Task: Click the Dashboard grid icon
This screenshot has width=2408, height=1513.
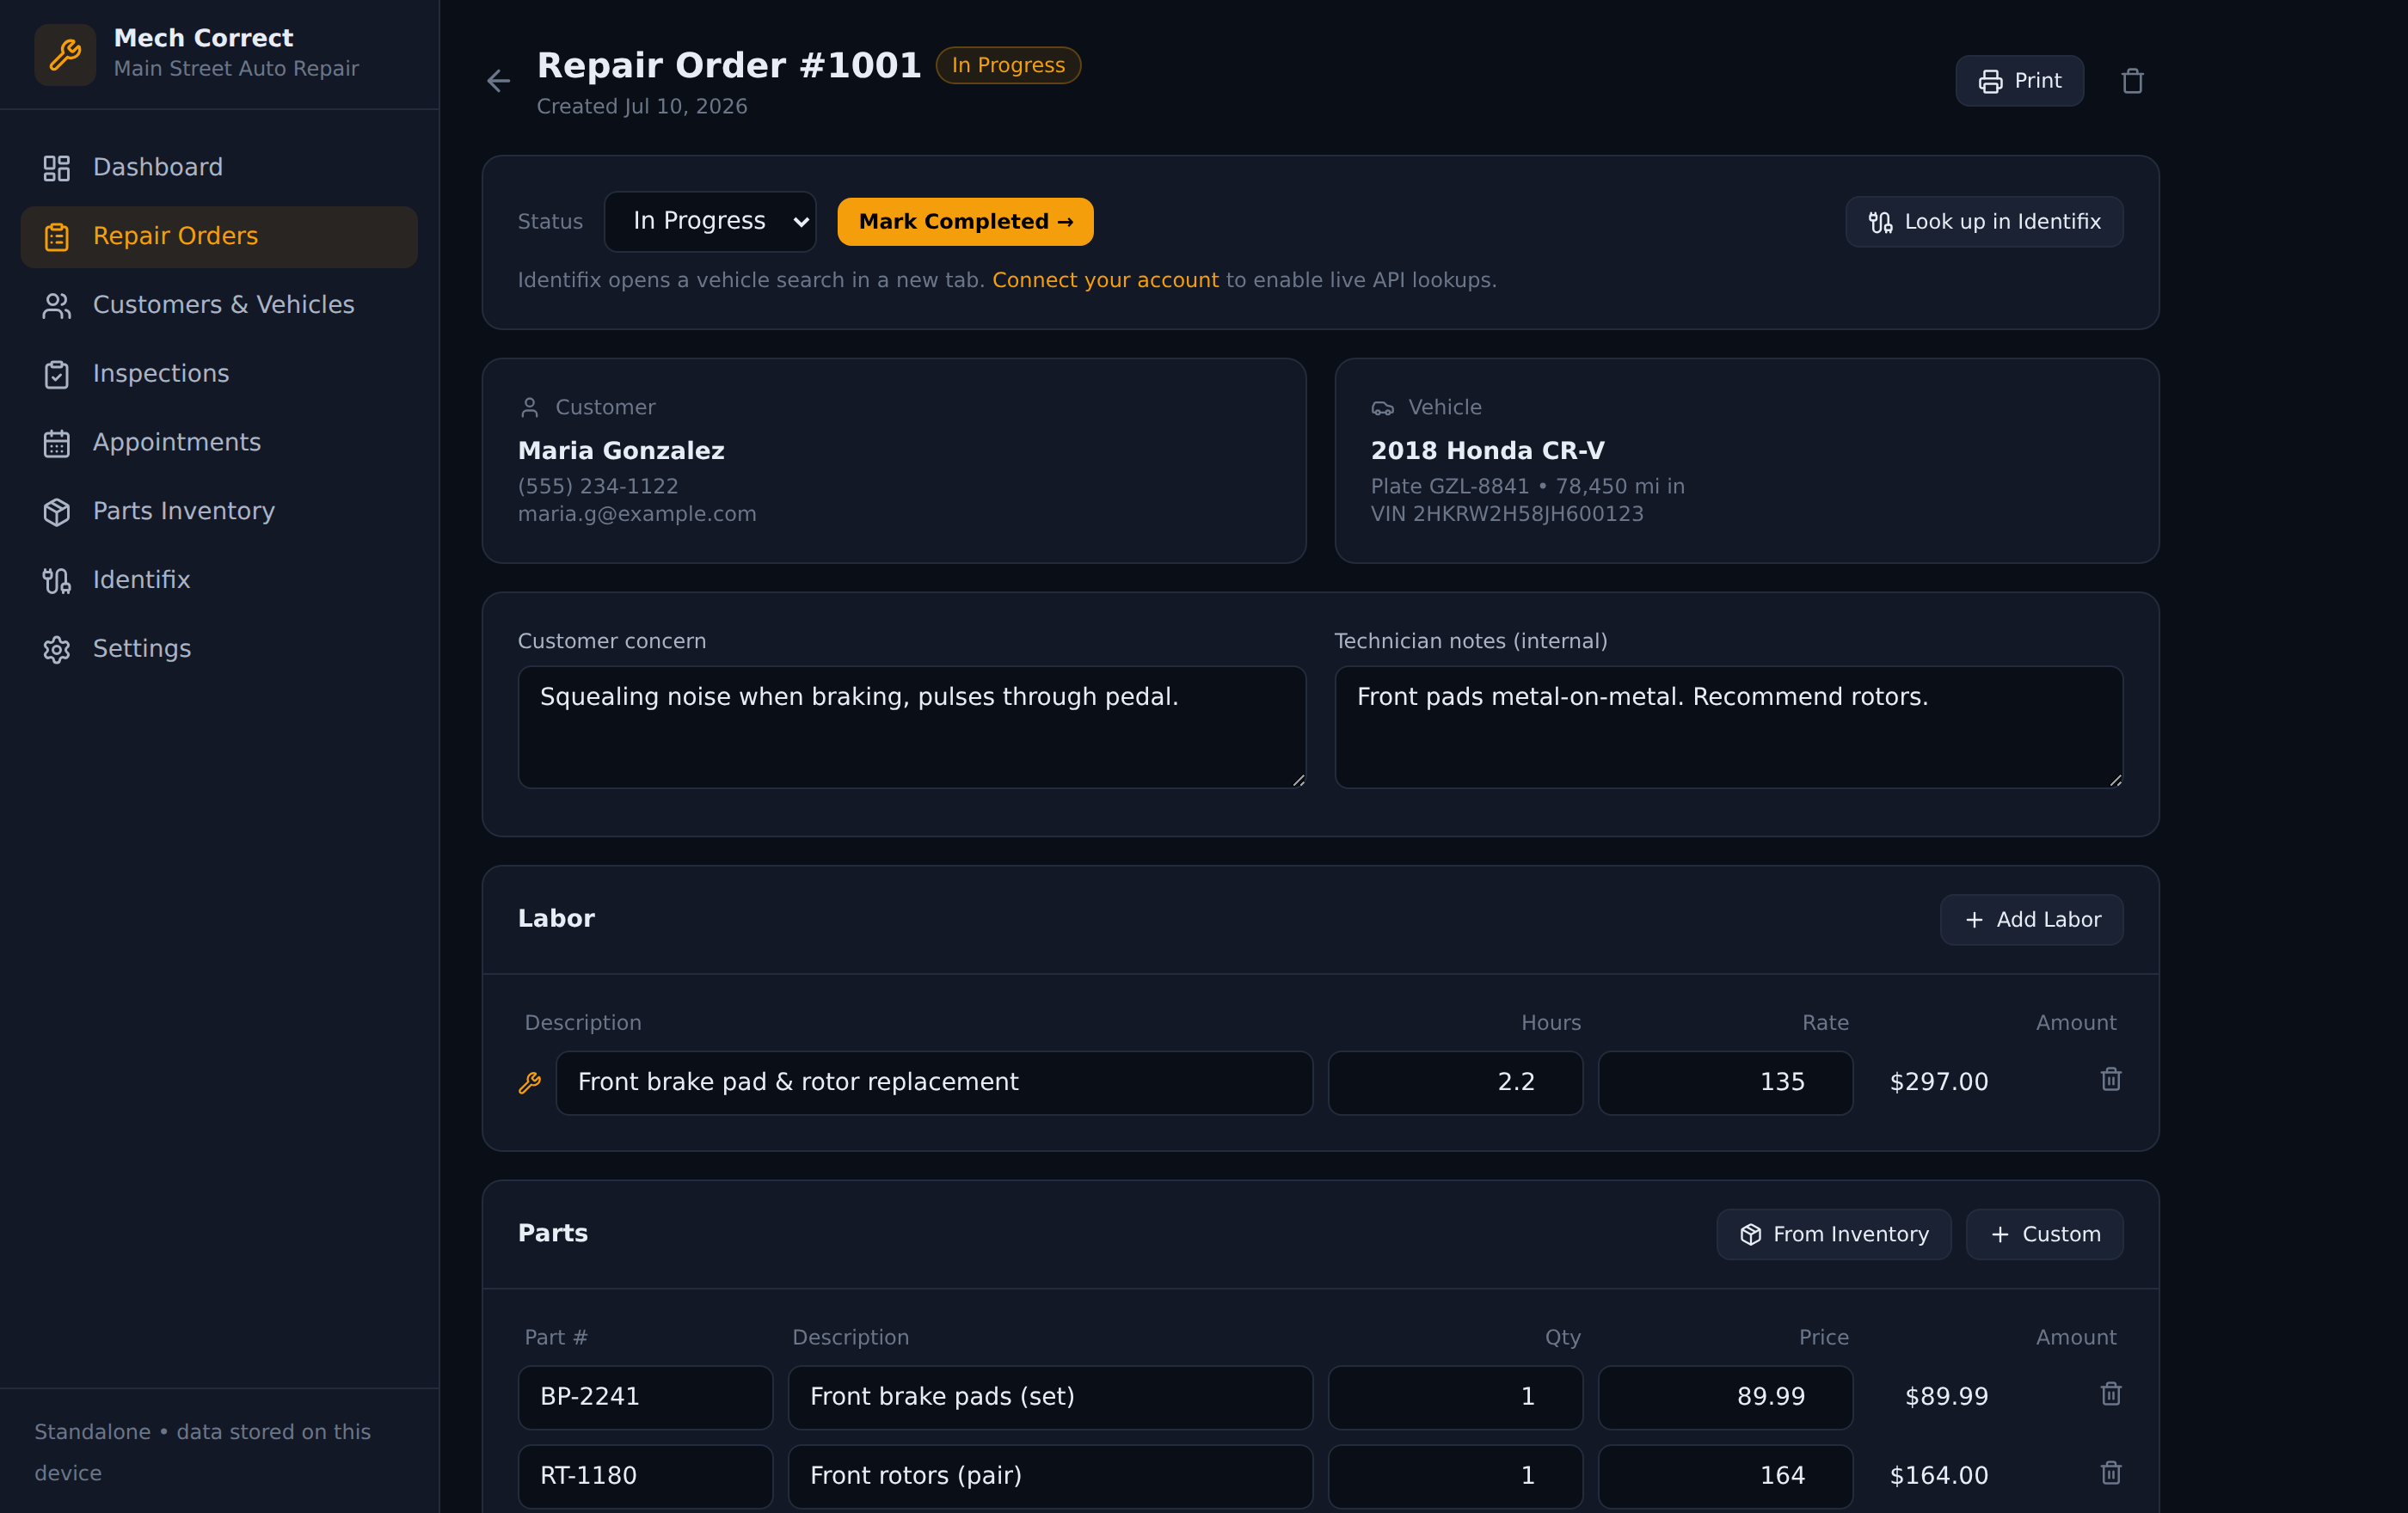Action: pyautogui.click(x=57, y=168)
